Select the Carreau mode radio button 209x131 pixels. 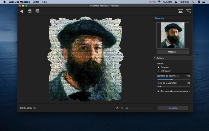point(159,67)
